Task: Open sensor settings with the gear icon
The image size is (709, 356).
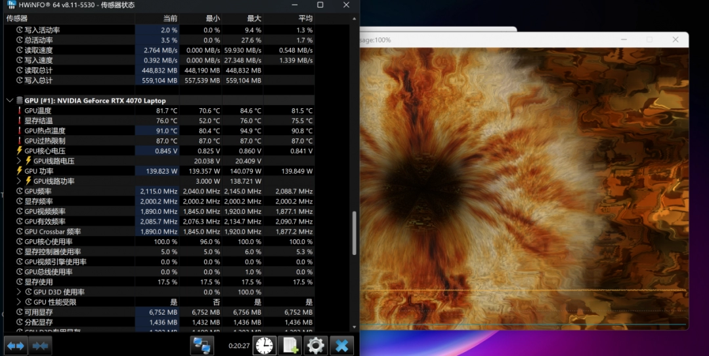Action: [316, 346]
